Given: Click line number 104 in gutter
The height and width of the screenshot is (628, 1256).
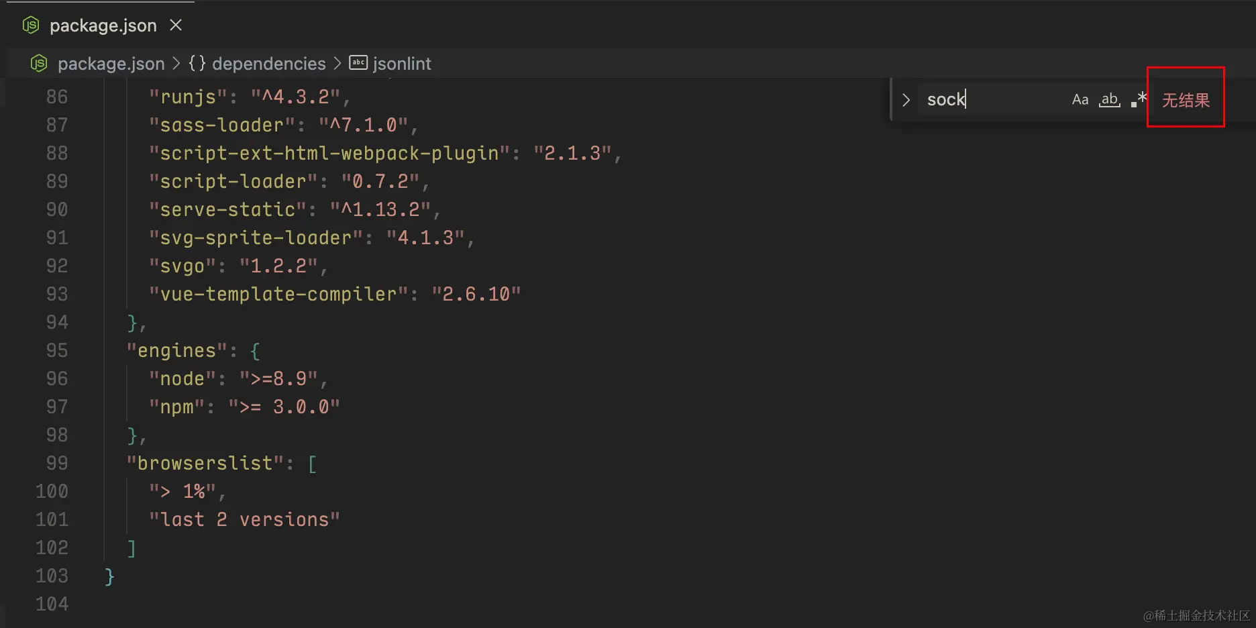Looking at the screenshot, I should coord(52,605).
